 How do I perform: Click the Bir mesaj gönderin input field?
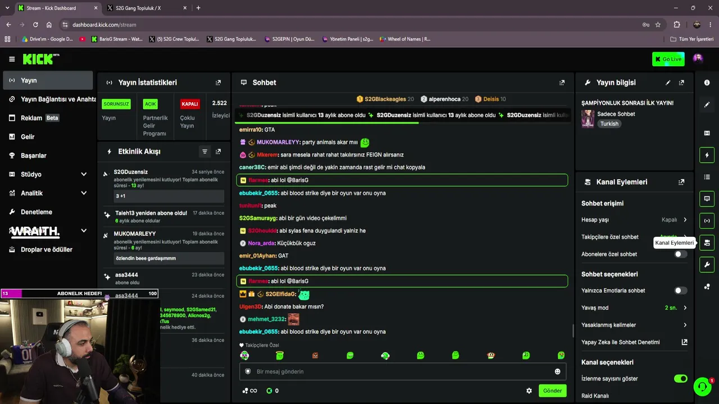[x=402, y=371]
